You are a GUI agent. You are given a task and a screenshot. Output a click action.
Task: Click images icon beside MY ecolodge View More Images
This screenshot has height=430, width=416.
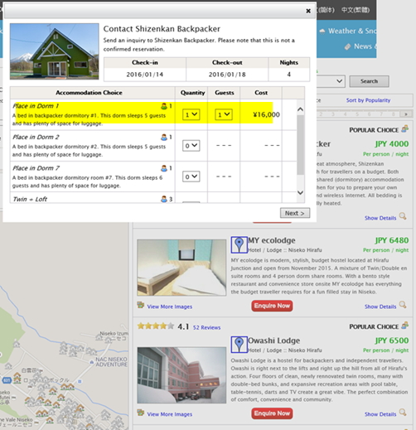[141, 305]
